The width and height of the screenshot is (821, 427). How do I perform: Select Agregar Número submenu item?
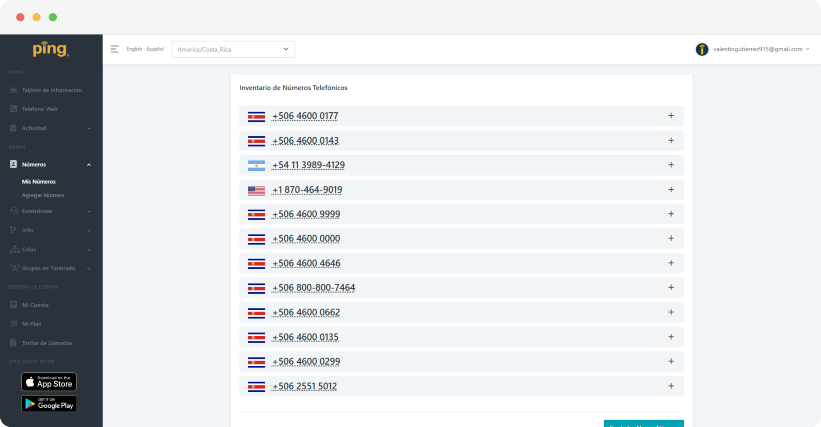[43, 195]
